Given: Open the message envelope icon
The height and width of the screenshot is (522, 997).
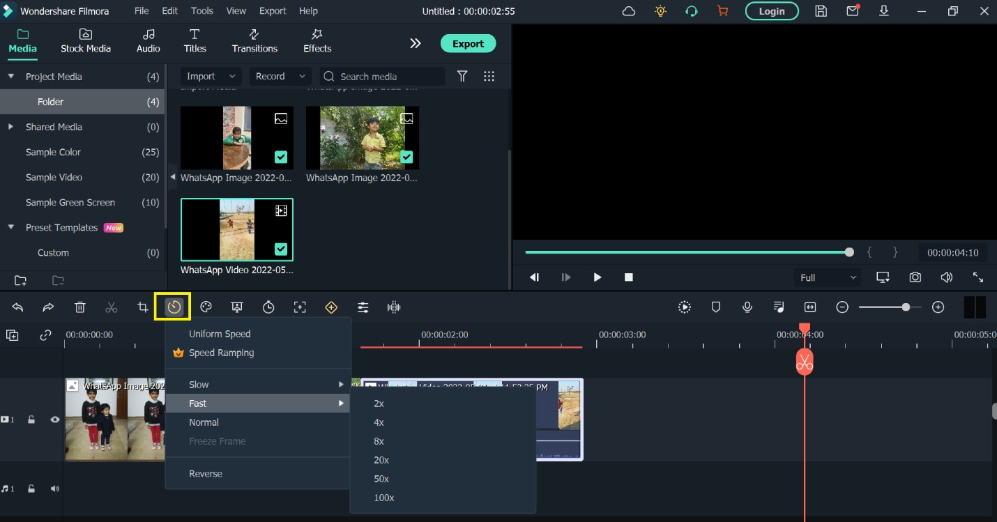Looking at the screenshot, I should (x=853, y=11).
